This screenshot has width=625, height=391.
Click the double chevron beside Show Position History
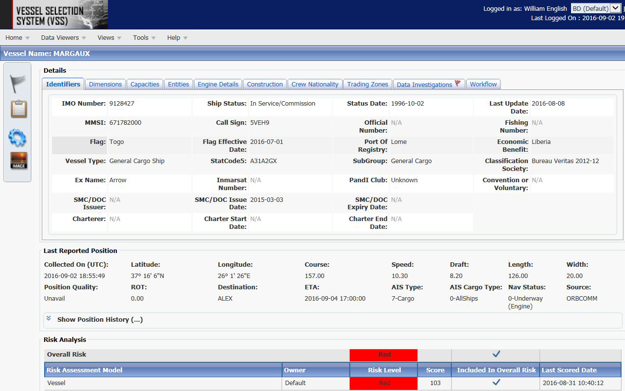(x=49, y=318)
